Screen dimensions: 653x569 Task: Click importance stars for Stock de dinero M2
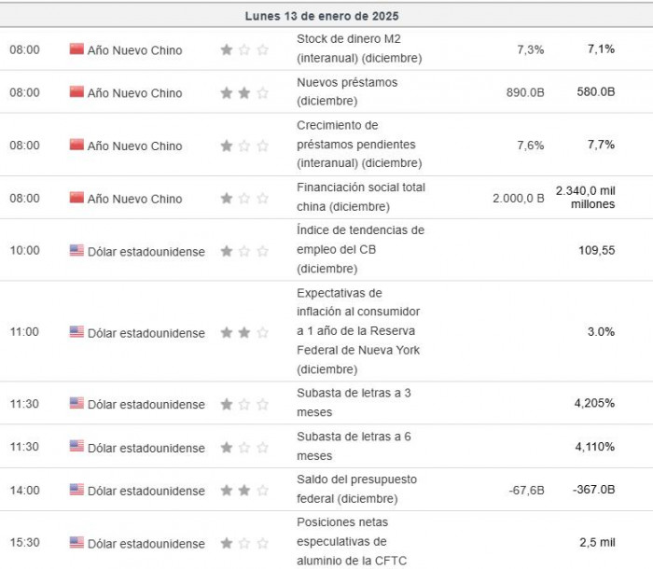tap(244, 50)
